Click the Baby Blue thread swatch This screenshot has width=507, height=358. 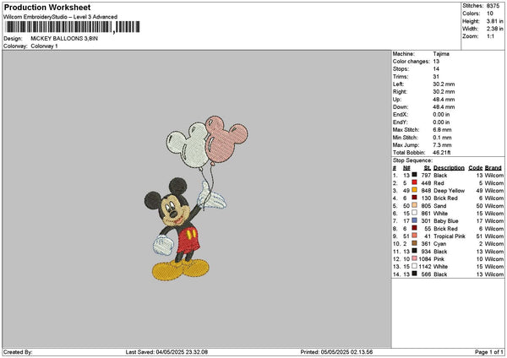point(414,220)
